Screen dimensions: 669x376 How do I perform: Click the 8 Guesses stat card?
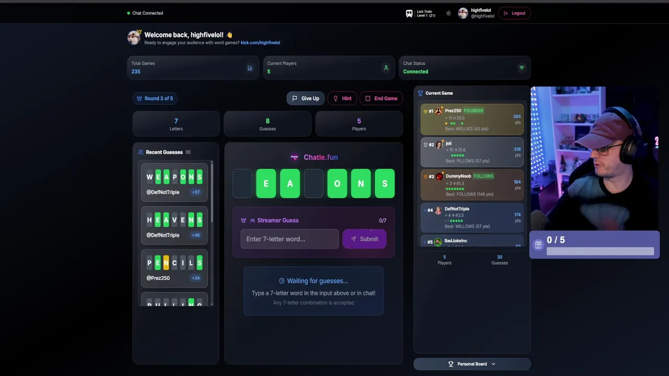268,124
